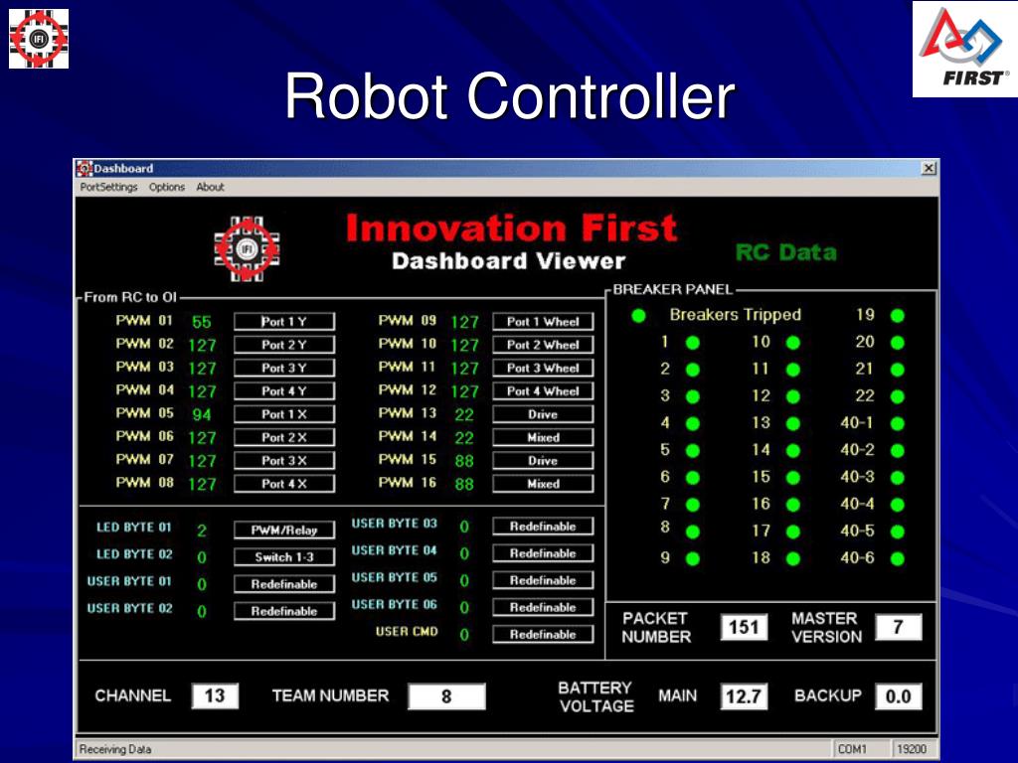Click the Drive button for PWM 13

point(543,414)
